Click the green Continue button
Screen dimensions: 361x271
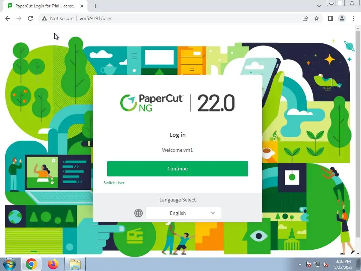pyautogui.click(x=178, y=169)
